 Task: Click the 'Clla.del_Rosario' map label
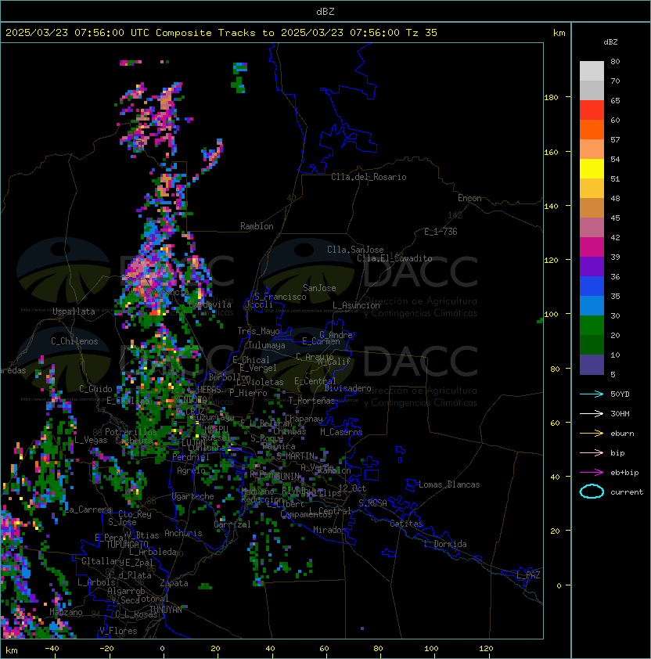[x=369, y=177]
